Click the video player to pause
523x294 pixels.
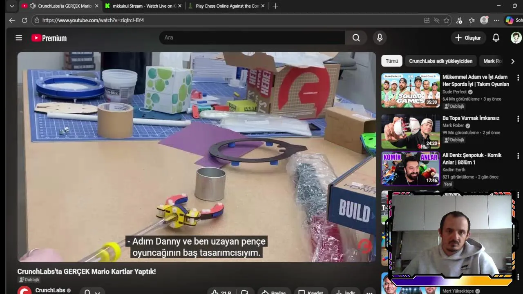(197, 157)
